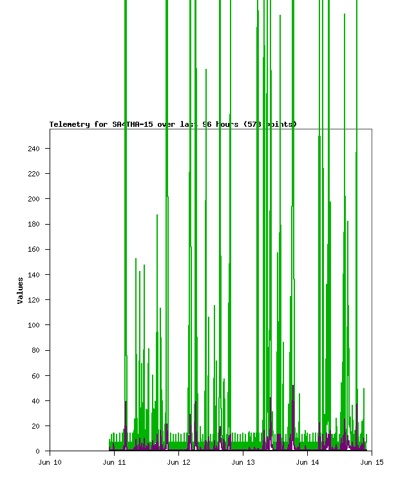Image resolution: width=398 pixels, height=477 pixels.
Task: Click the 80 y-axis tick label
Action: (x=35, y=351)
